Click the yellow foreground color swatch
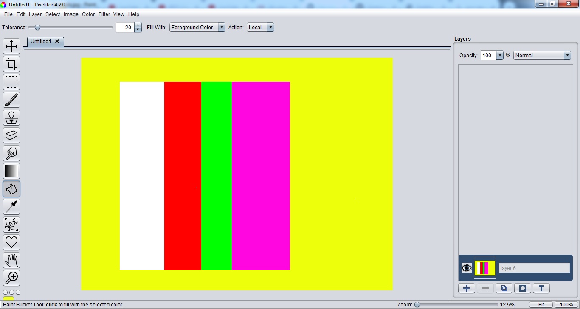This screenshot has height=309, width=580. pos(8,299)
